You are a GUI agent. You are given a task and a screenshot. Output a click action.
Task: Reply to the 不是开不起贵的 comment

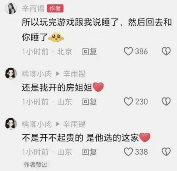click(x=89, y=152)
